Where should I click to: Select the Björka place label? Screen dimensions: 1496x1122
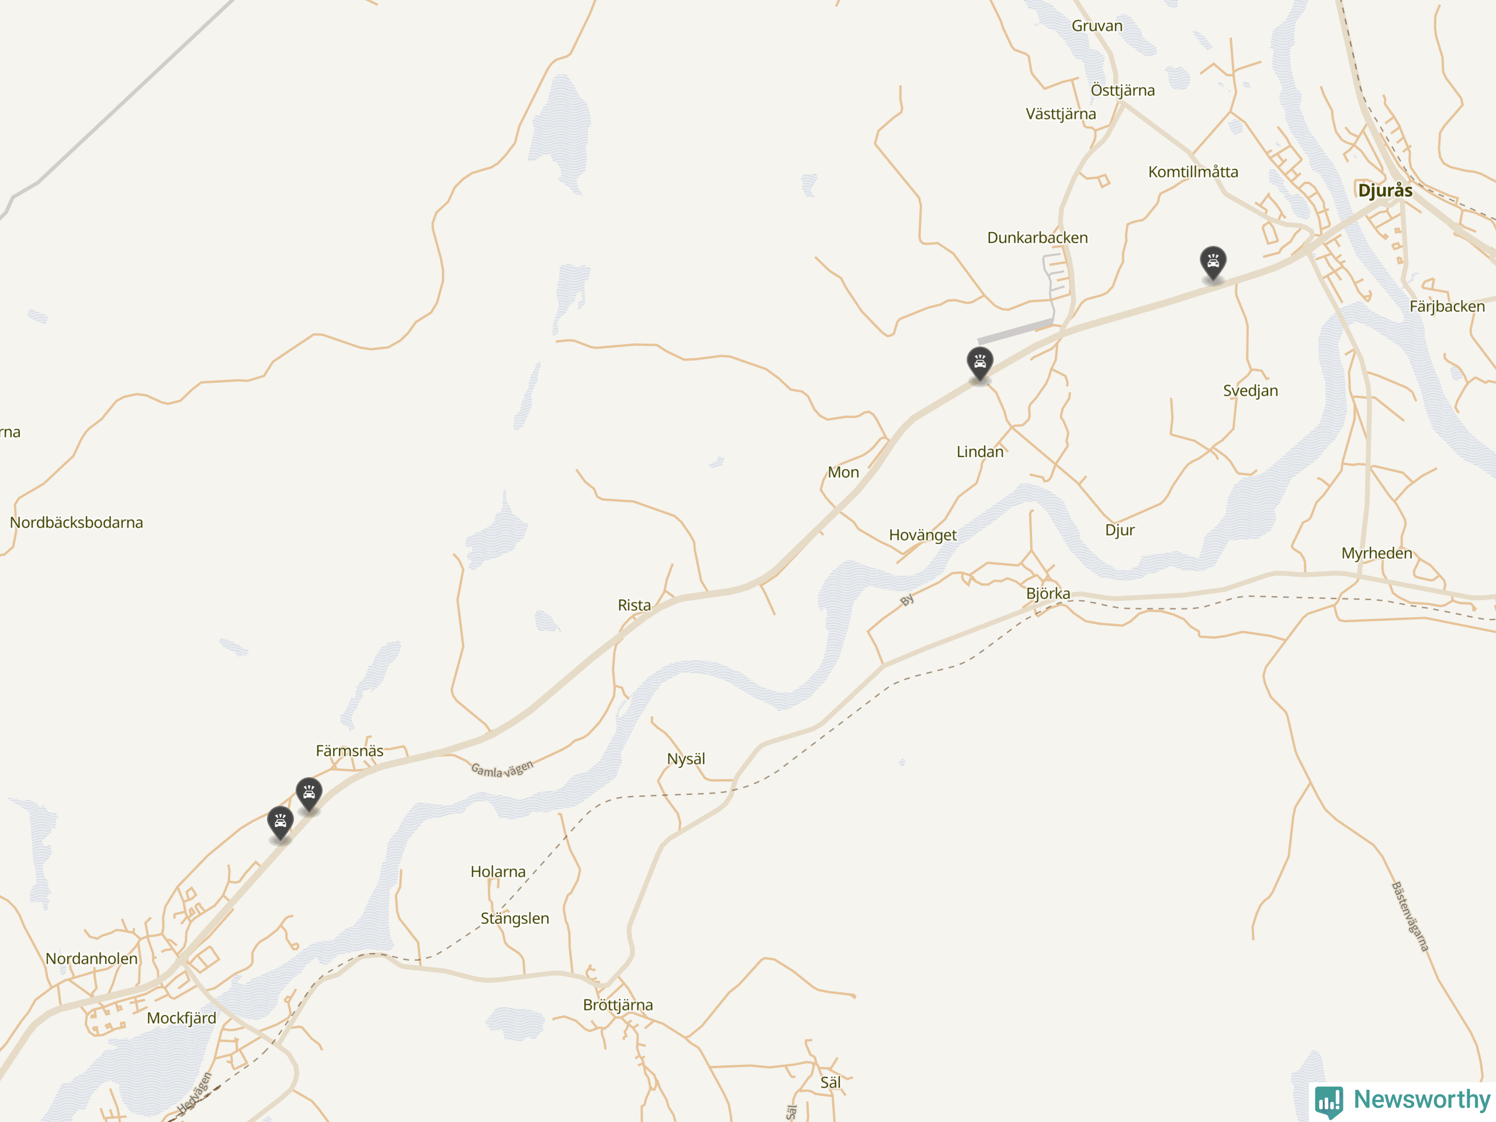(1048, 594)
